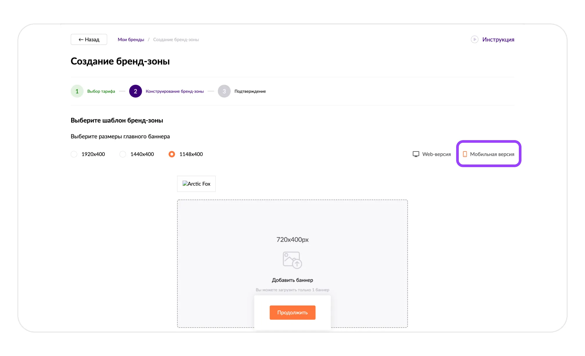Click the Добавить баннер upload label
The image size is (585, 356).
coord(292,280)
